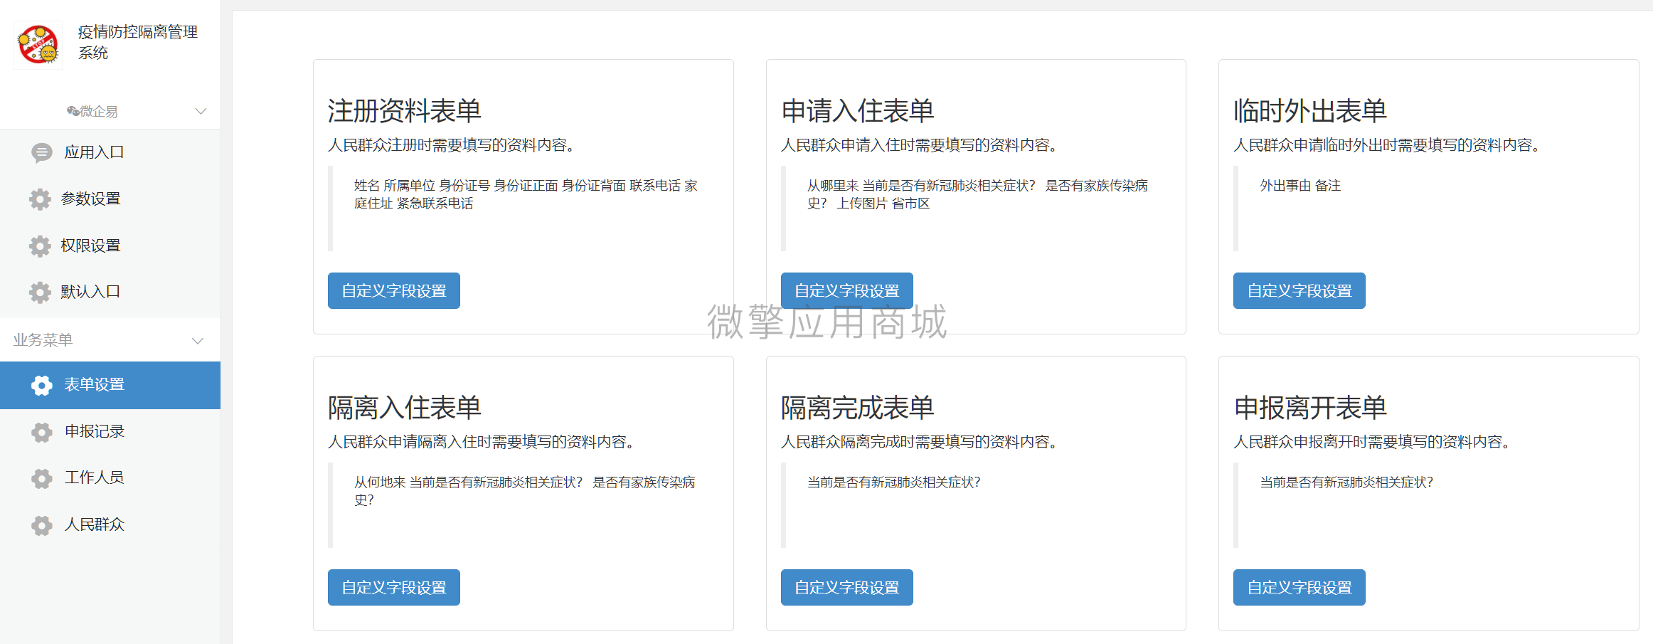Click the 业务菜单 section label
The width and height of the screenshot is (1653, 644).
(43, 340)
